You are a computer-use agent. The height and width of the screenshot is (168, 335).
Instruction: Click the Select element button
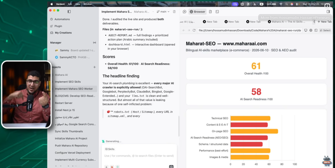(x=325, y=30)
